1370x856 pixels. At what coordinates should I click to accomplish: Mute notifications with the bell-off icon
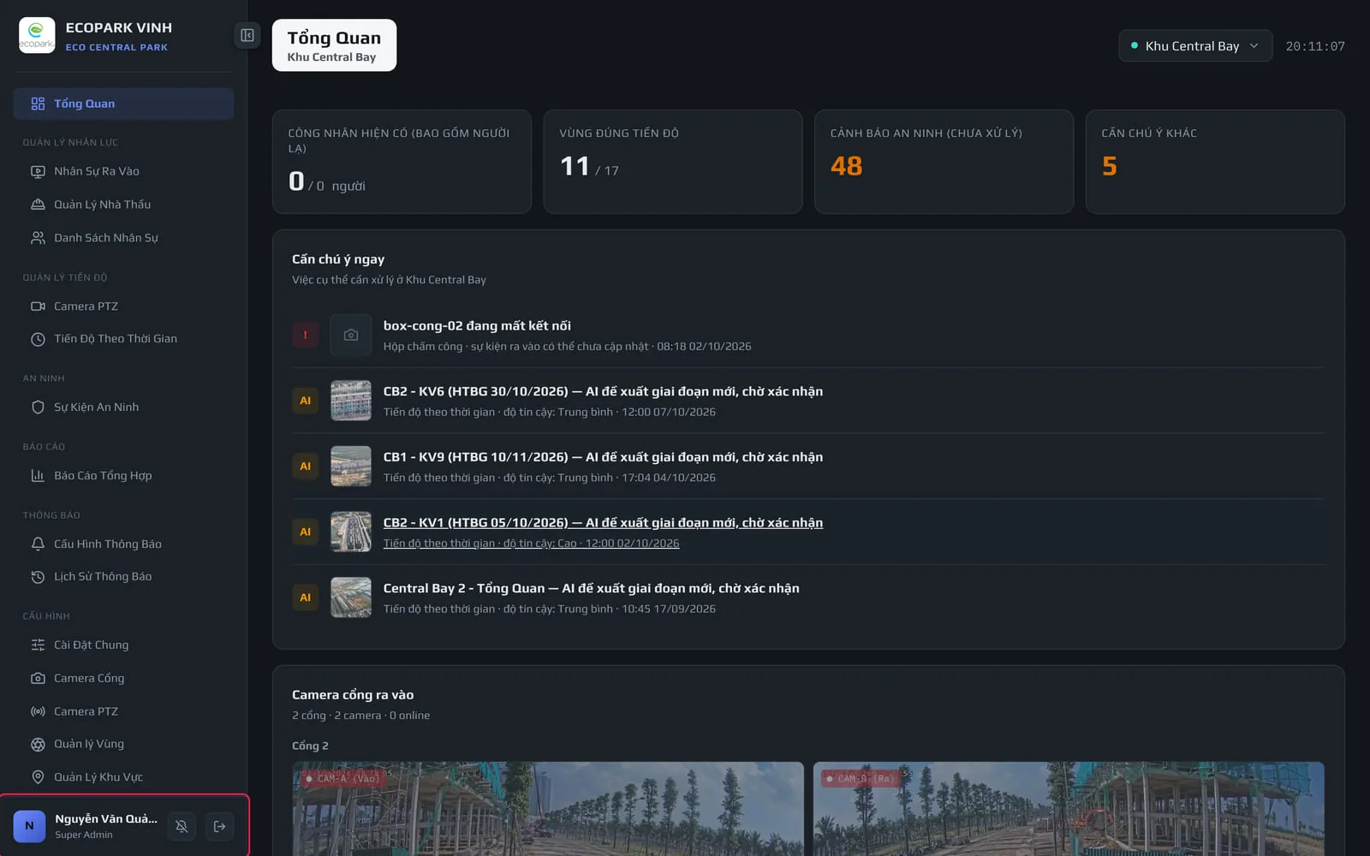(182, 826)
